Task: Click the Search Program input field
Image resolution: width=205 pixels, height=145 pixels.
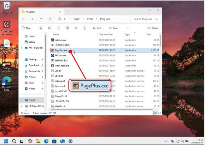Action: pos(145,19)
